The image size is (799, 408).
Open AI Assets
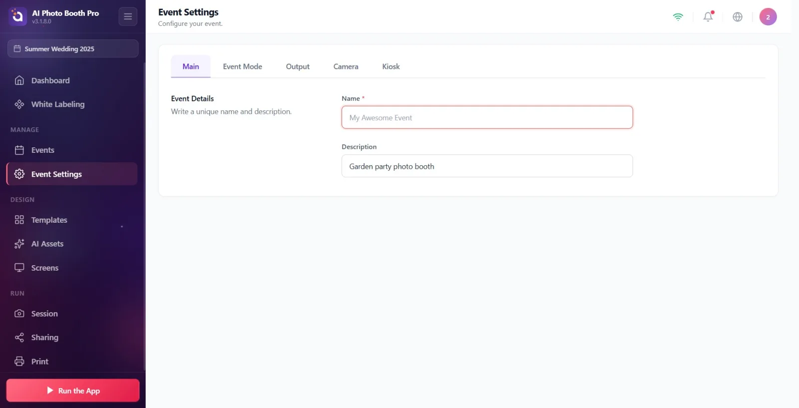[x=72, y=244]
